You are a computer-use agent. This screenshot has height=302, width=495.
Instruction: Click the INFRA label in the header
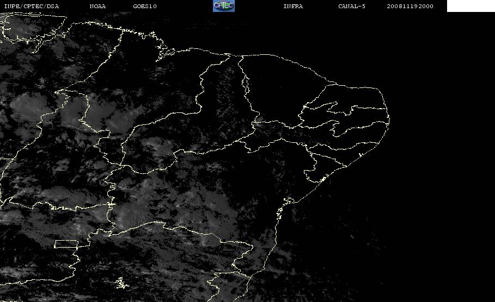coord(293,6)
